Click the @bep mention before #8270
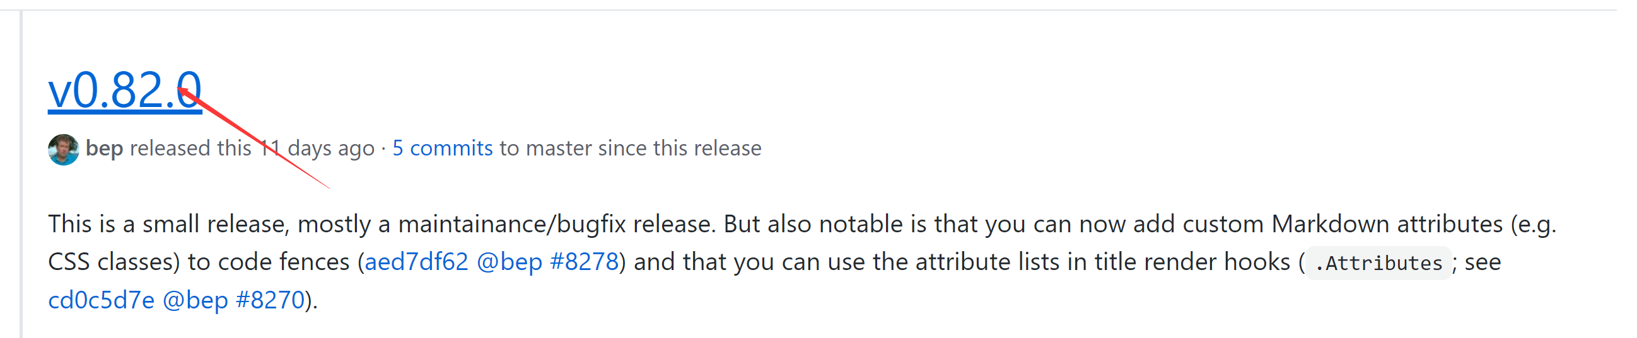The height and width of the screenshot is (338, 1637). point(195,300)
